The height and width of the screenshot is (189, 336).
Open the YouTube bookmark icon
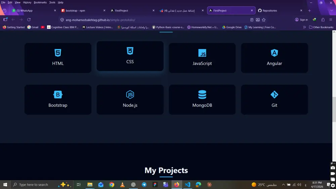click(43, 27)
